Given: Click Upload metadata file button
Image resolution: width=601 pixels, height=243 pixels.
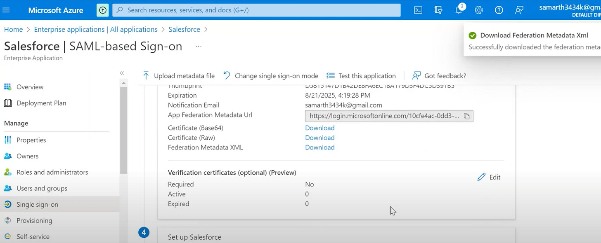Looking at the screenshot, I should point(178,76).
